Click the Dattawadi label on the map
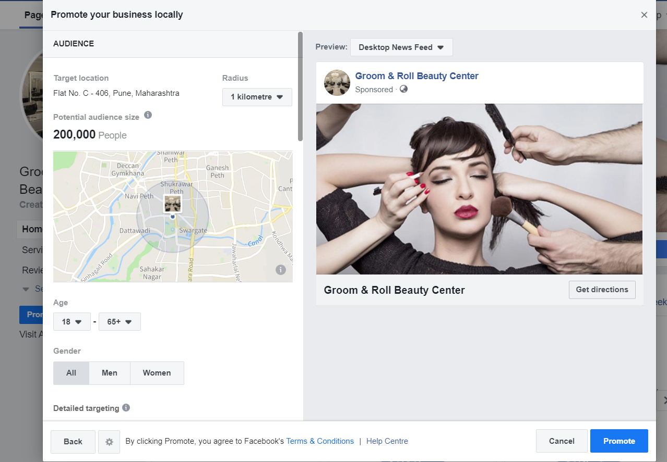Viewport: 667px width, 462px height. tap(135, 230)
